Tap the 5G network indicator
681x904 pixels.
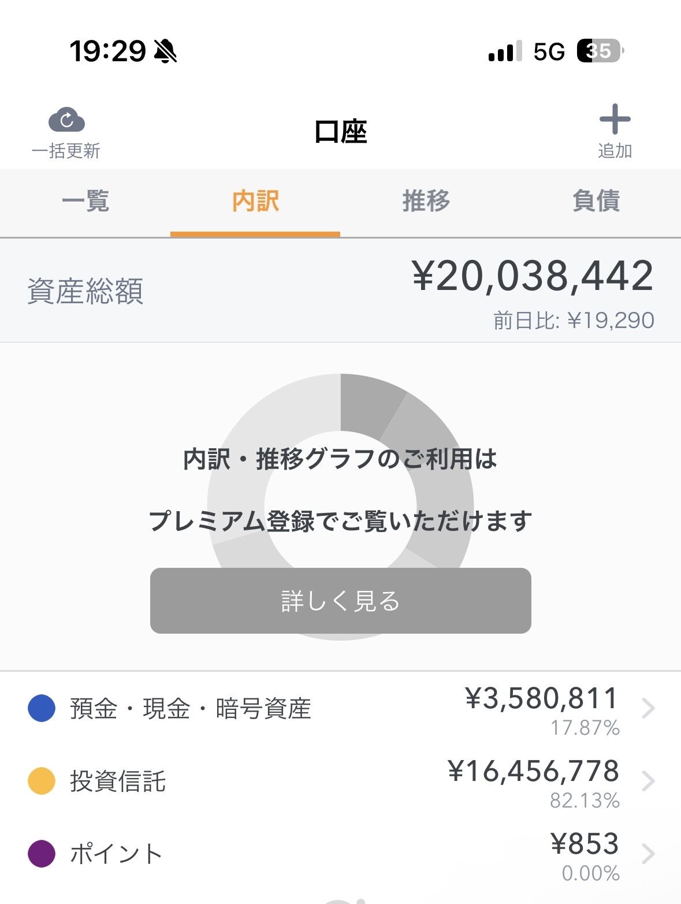[549, 52]
